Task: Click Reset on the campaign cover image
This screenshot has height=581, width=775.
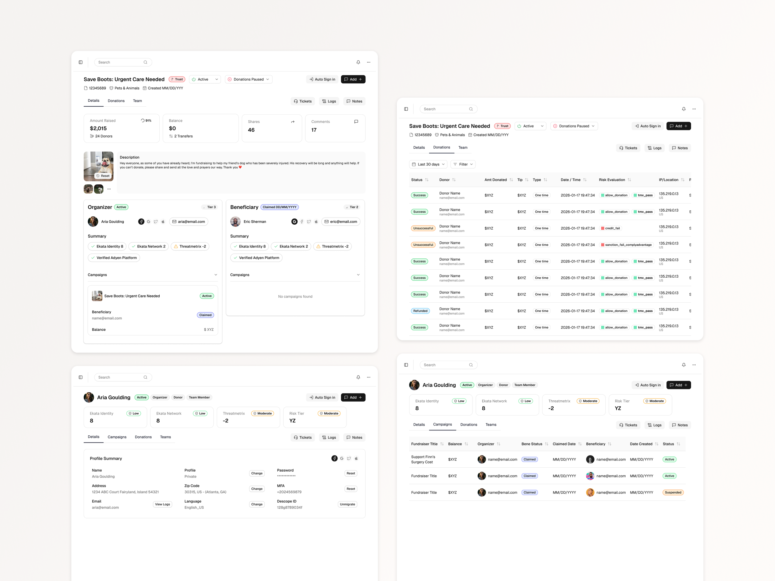Action: point(103,176)
